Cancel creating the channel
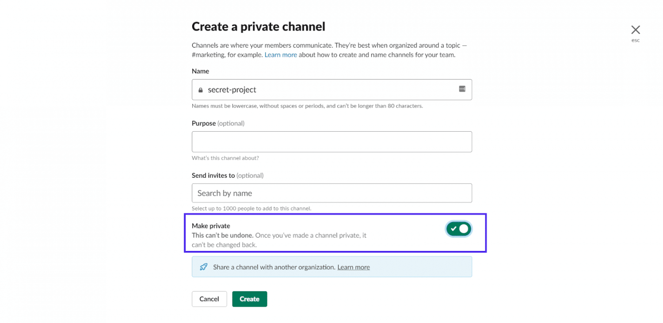663x323 pixels. point(209,299)
